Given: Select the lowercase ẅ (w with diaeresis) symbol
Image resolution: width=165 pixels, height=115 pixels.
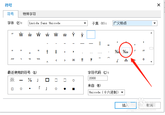Looking at the screenshot, I should [x=65, y=34].
